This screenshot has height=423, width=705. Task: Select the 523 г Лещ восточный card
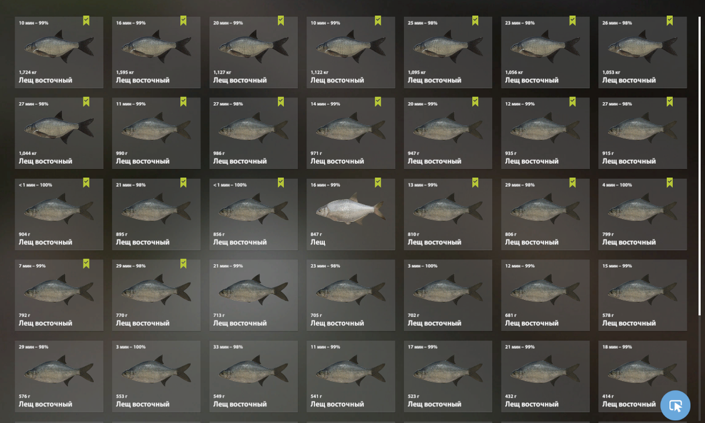pyautogui.click(x=448, y=376)
